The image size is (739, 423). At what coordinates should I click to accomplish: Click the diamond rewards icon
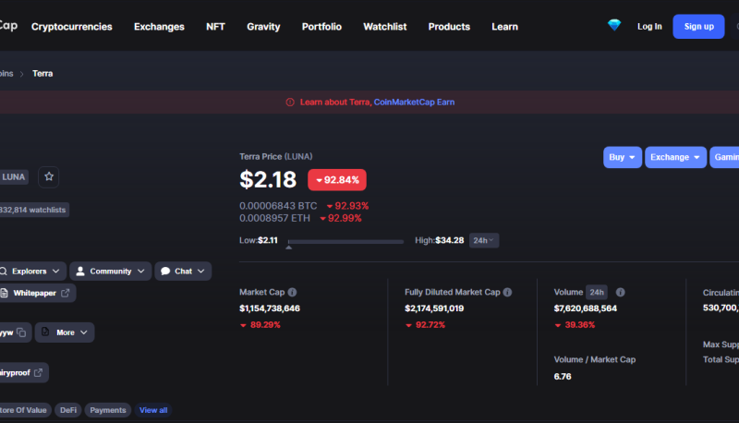614,25
